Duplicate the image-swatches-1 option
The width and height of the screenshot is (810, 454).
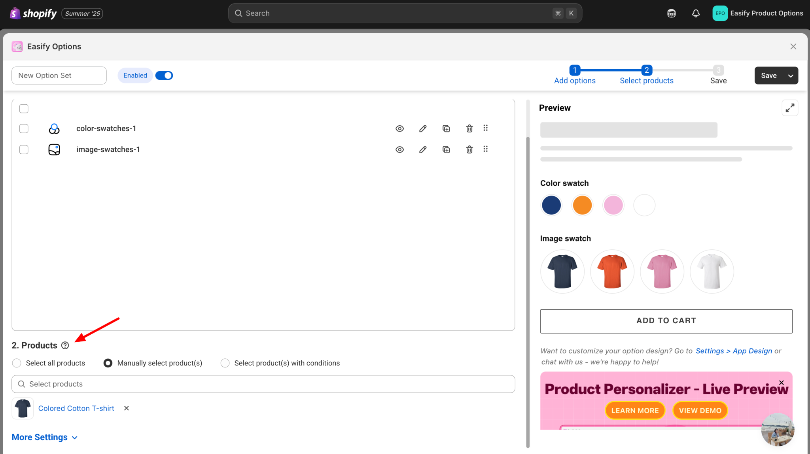pyautogui.click(x=446, y=150)
